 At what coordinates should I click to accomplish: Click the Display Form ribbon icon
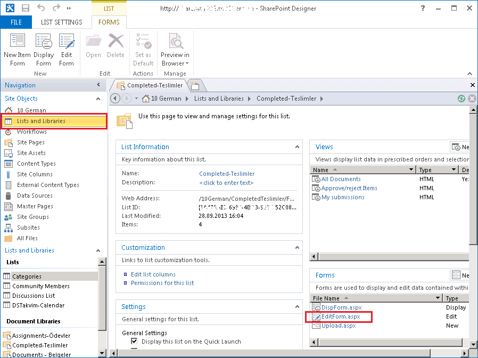click(44, 41)
